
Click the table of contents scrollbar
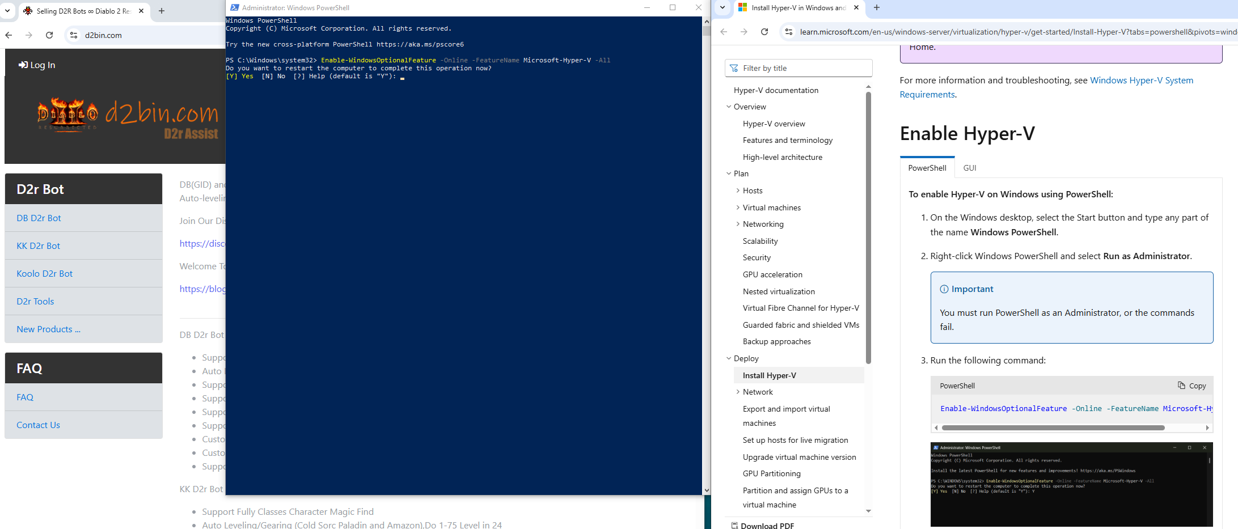(868, 227)
